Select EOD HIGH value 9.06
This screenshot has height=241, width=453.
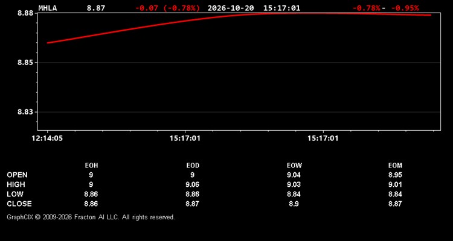(x=193, y=184)
